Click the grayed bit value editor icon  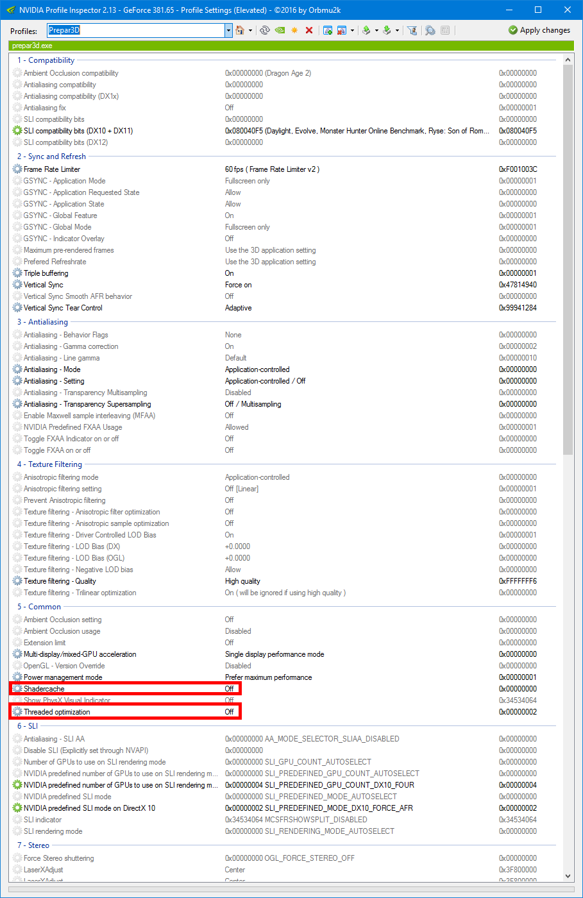446,30
